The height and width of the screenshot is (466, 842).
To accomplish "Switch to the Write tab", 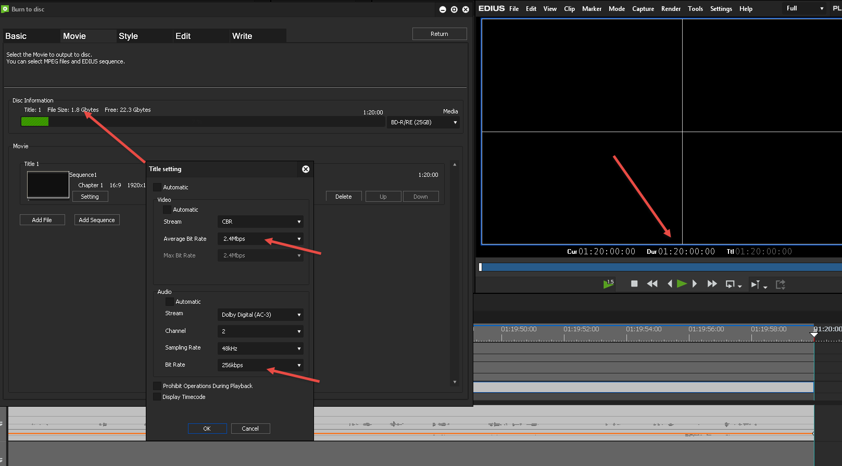I will tap(258, 36).
